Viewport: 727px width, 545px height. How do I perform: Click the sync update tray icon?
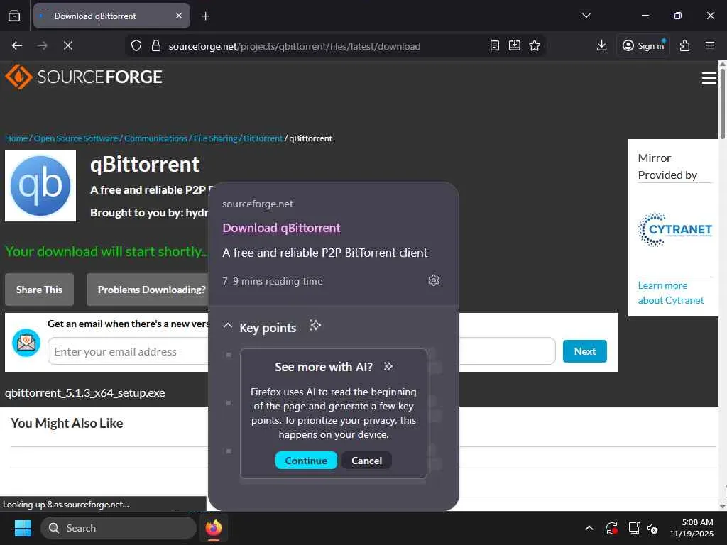tap(611, 528)
